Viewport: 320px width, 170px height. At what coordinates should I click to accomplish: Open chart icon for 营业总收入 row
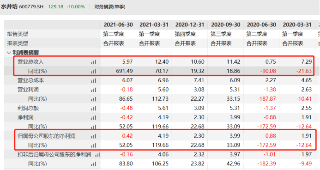[x=93, y=62]
